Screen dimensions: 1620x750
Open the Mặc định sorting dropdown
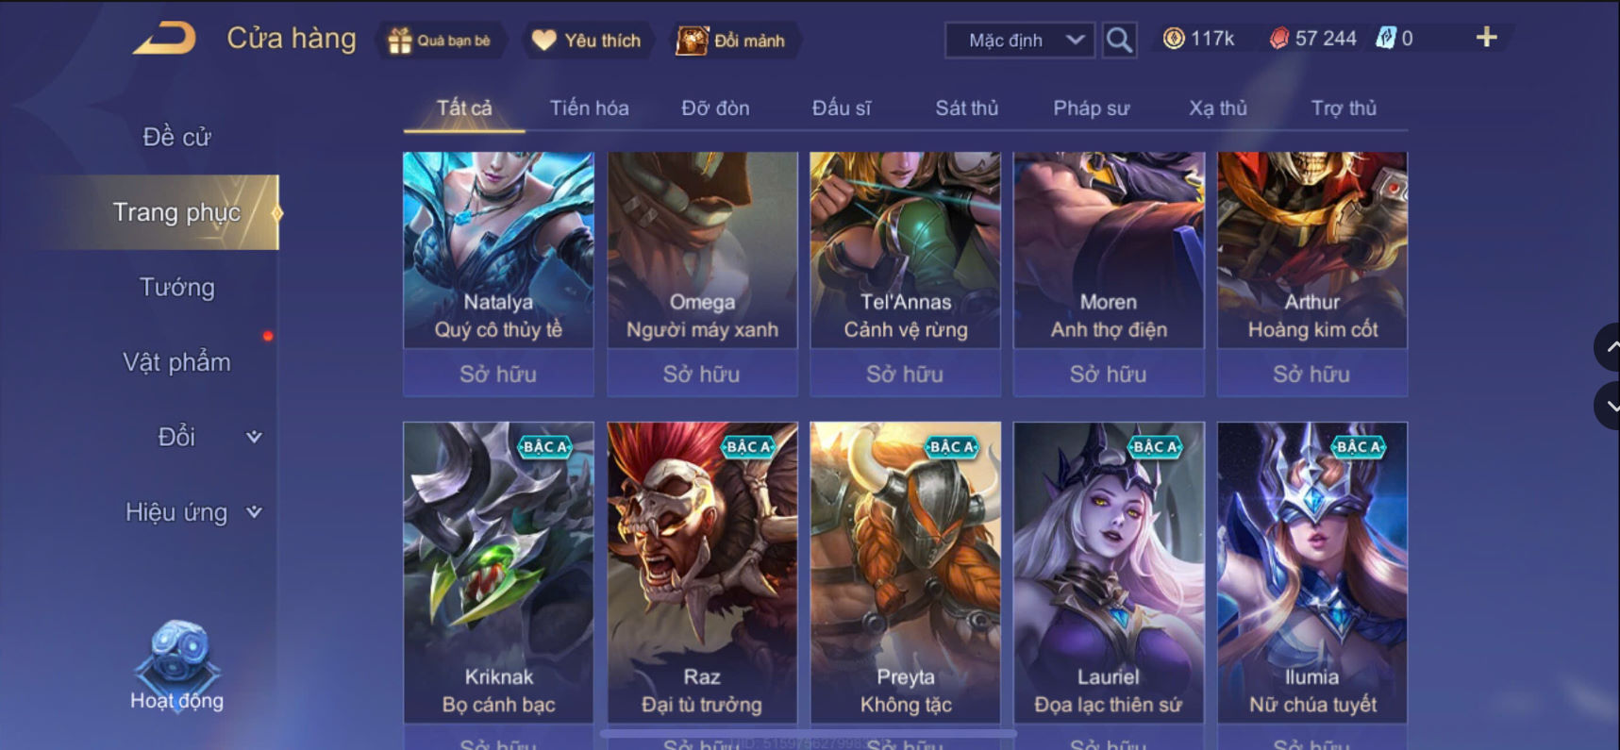pos(1020,41)
